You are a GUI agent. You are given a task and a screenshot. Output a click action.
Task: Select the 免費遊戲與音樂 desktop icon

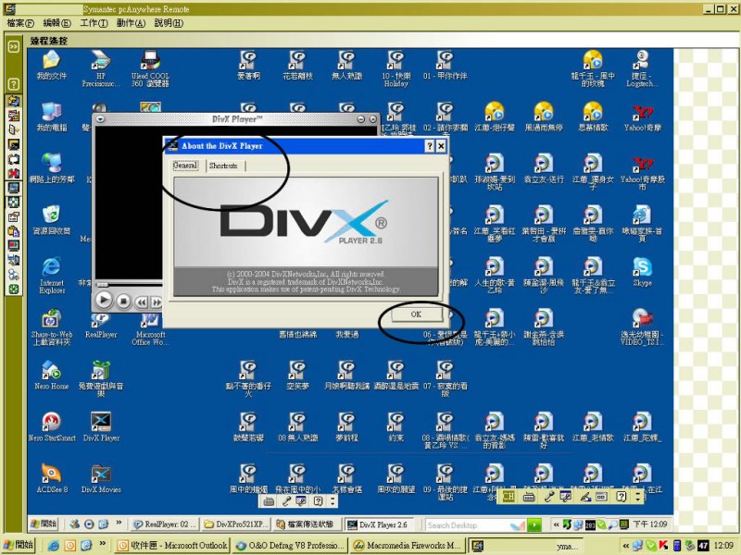101,378
